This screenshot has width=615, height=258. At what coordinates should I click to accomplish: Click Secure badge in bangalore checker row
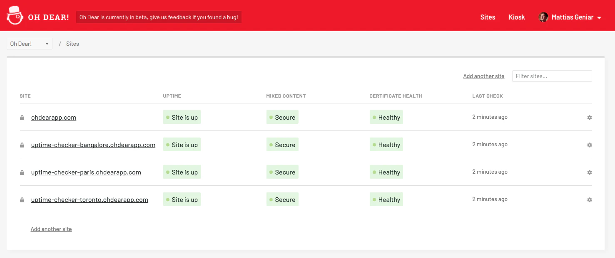point(282,145)
